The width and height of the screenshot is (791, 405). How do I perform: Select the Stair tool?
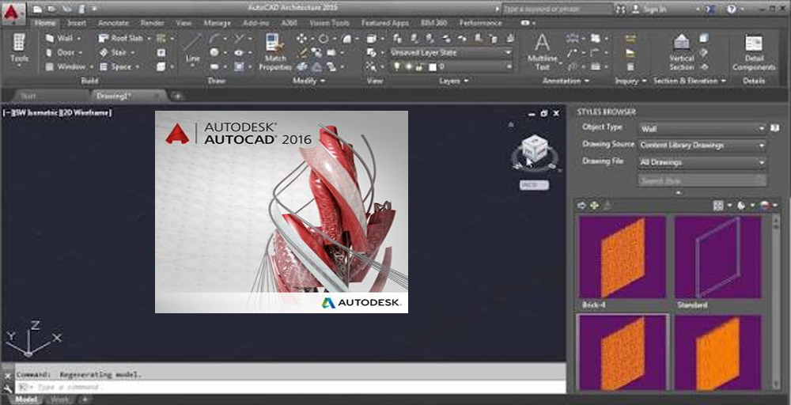pos(113,52)
